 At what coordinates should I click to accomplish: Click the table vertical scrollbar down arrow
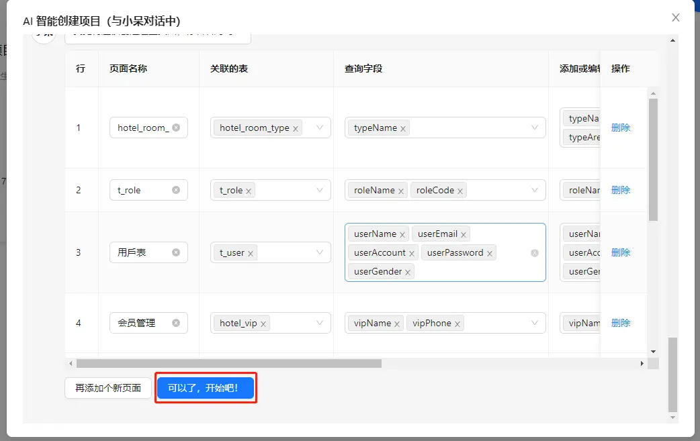[x=653, y=351]
